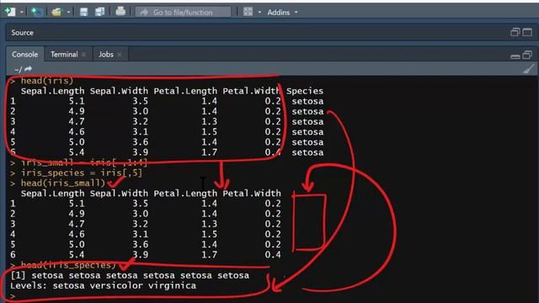Minimize the Console pane

pos(515,56)
